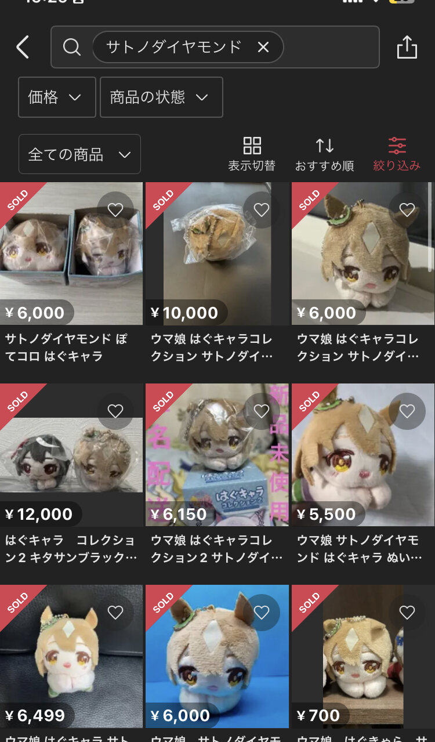This screenshot has height=742, width=435.
Task: Tap the share icon at top right
Action: [407, 47]
